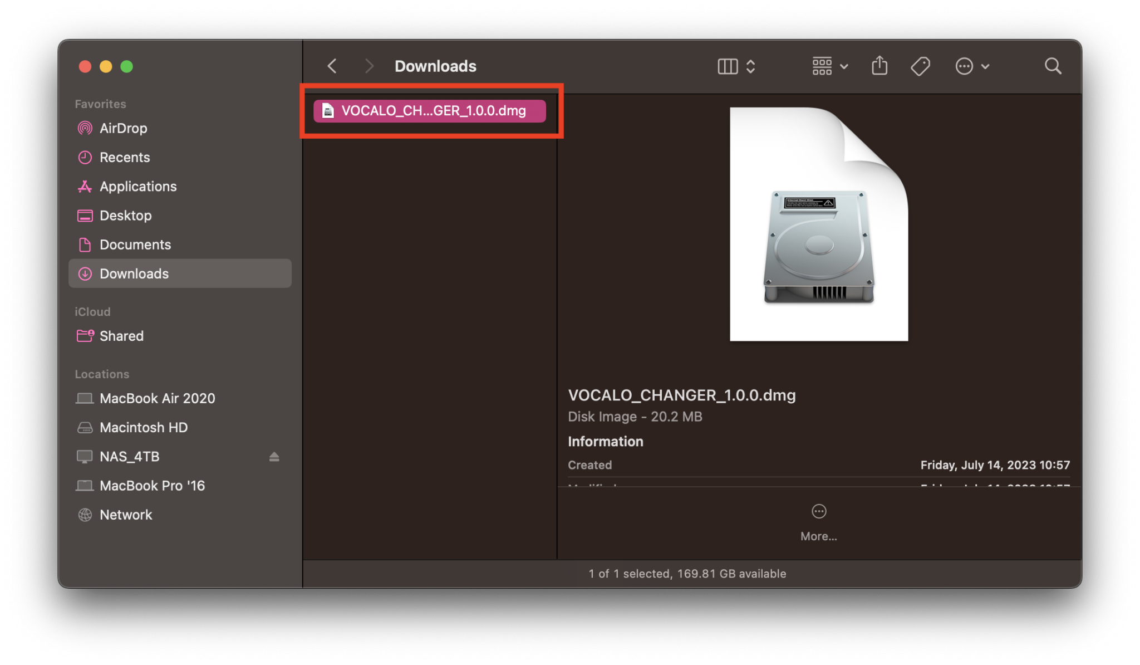Screen dimensions: 1140x665
Task: Click the Search magnifier icon
Action: (x=1052, y=66)
